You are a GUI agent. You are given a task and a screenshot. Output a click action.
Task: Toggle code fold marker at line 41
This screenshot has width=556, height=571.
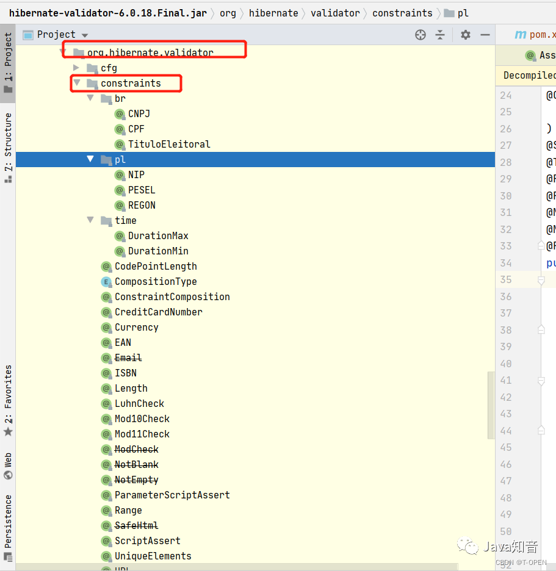point(541,381)
